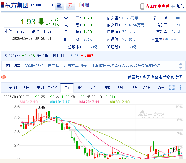
Task: Click the phone icon beside 在APP中查看
Action: pos(142,6)
